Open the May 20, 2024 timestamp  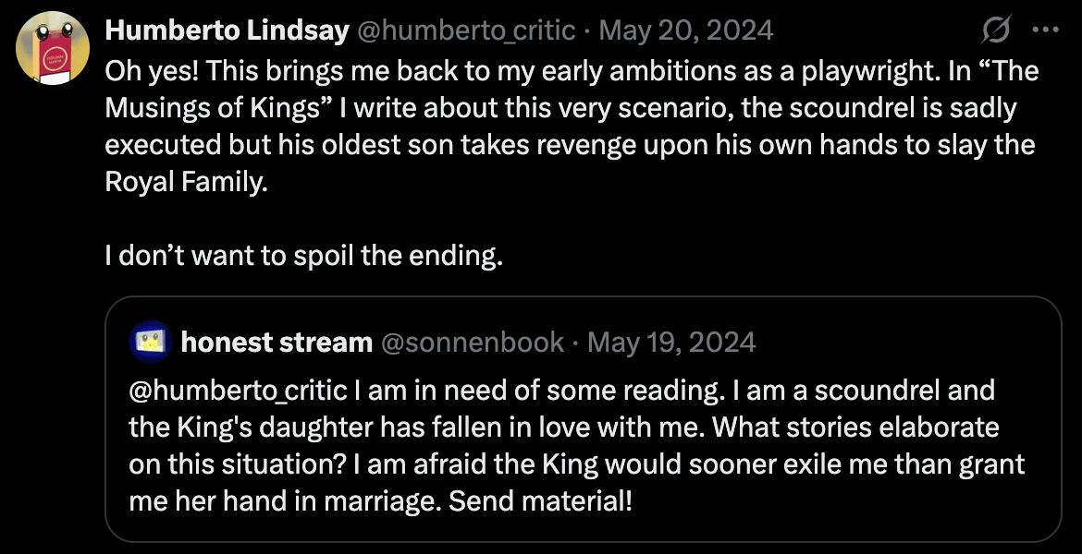(x=686, y=30)
